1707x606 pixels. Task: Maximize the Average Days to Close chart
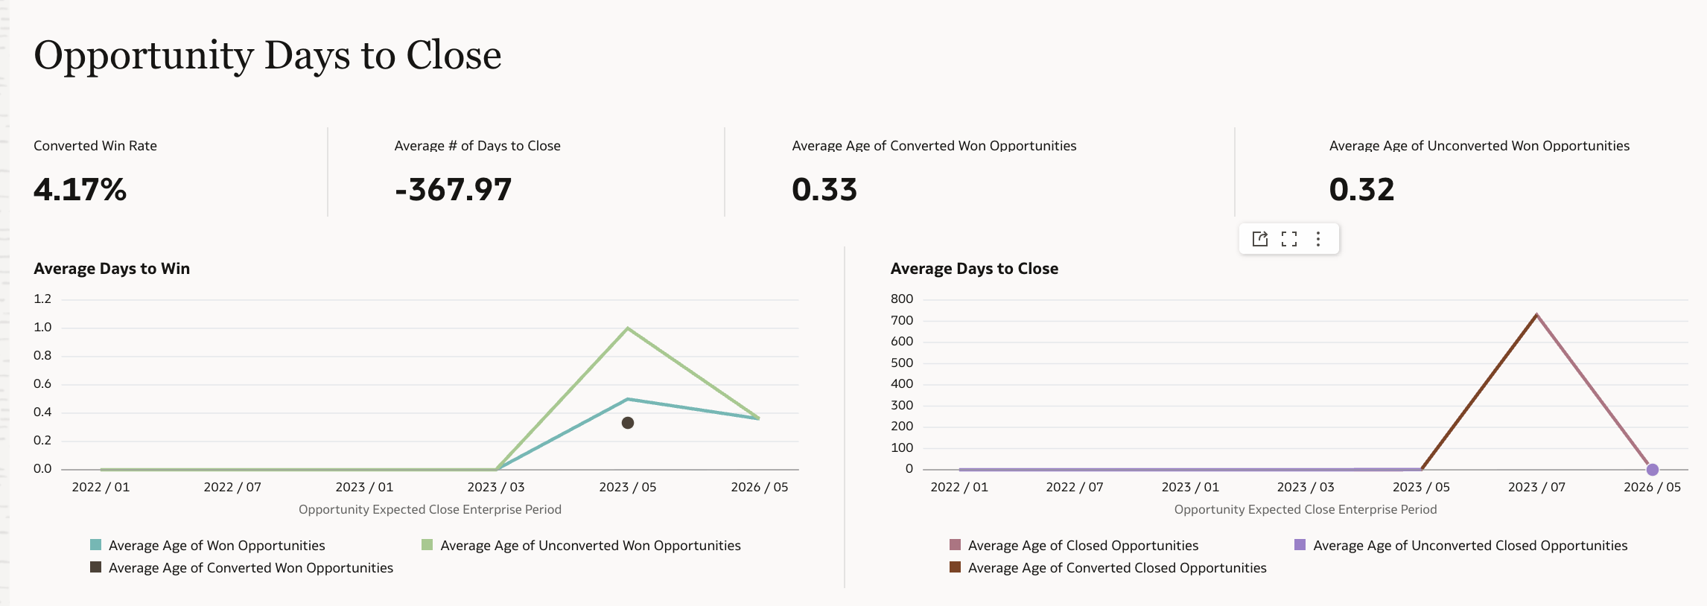1289,239
